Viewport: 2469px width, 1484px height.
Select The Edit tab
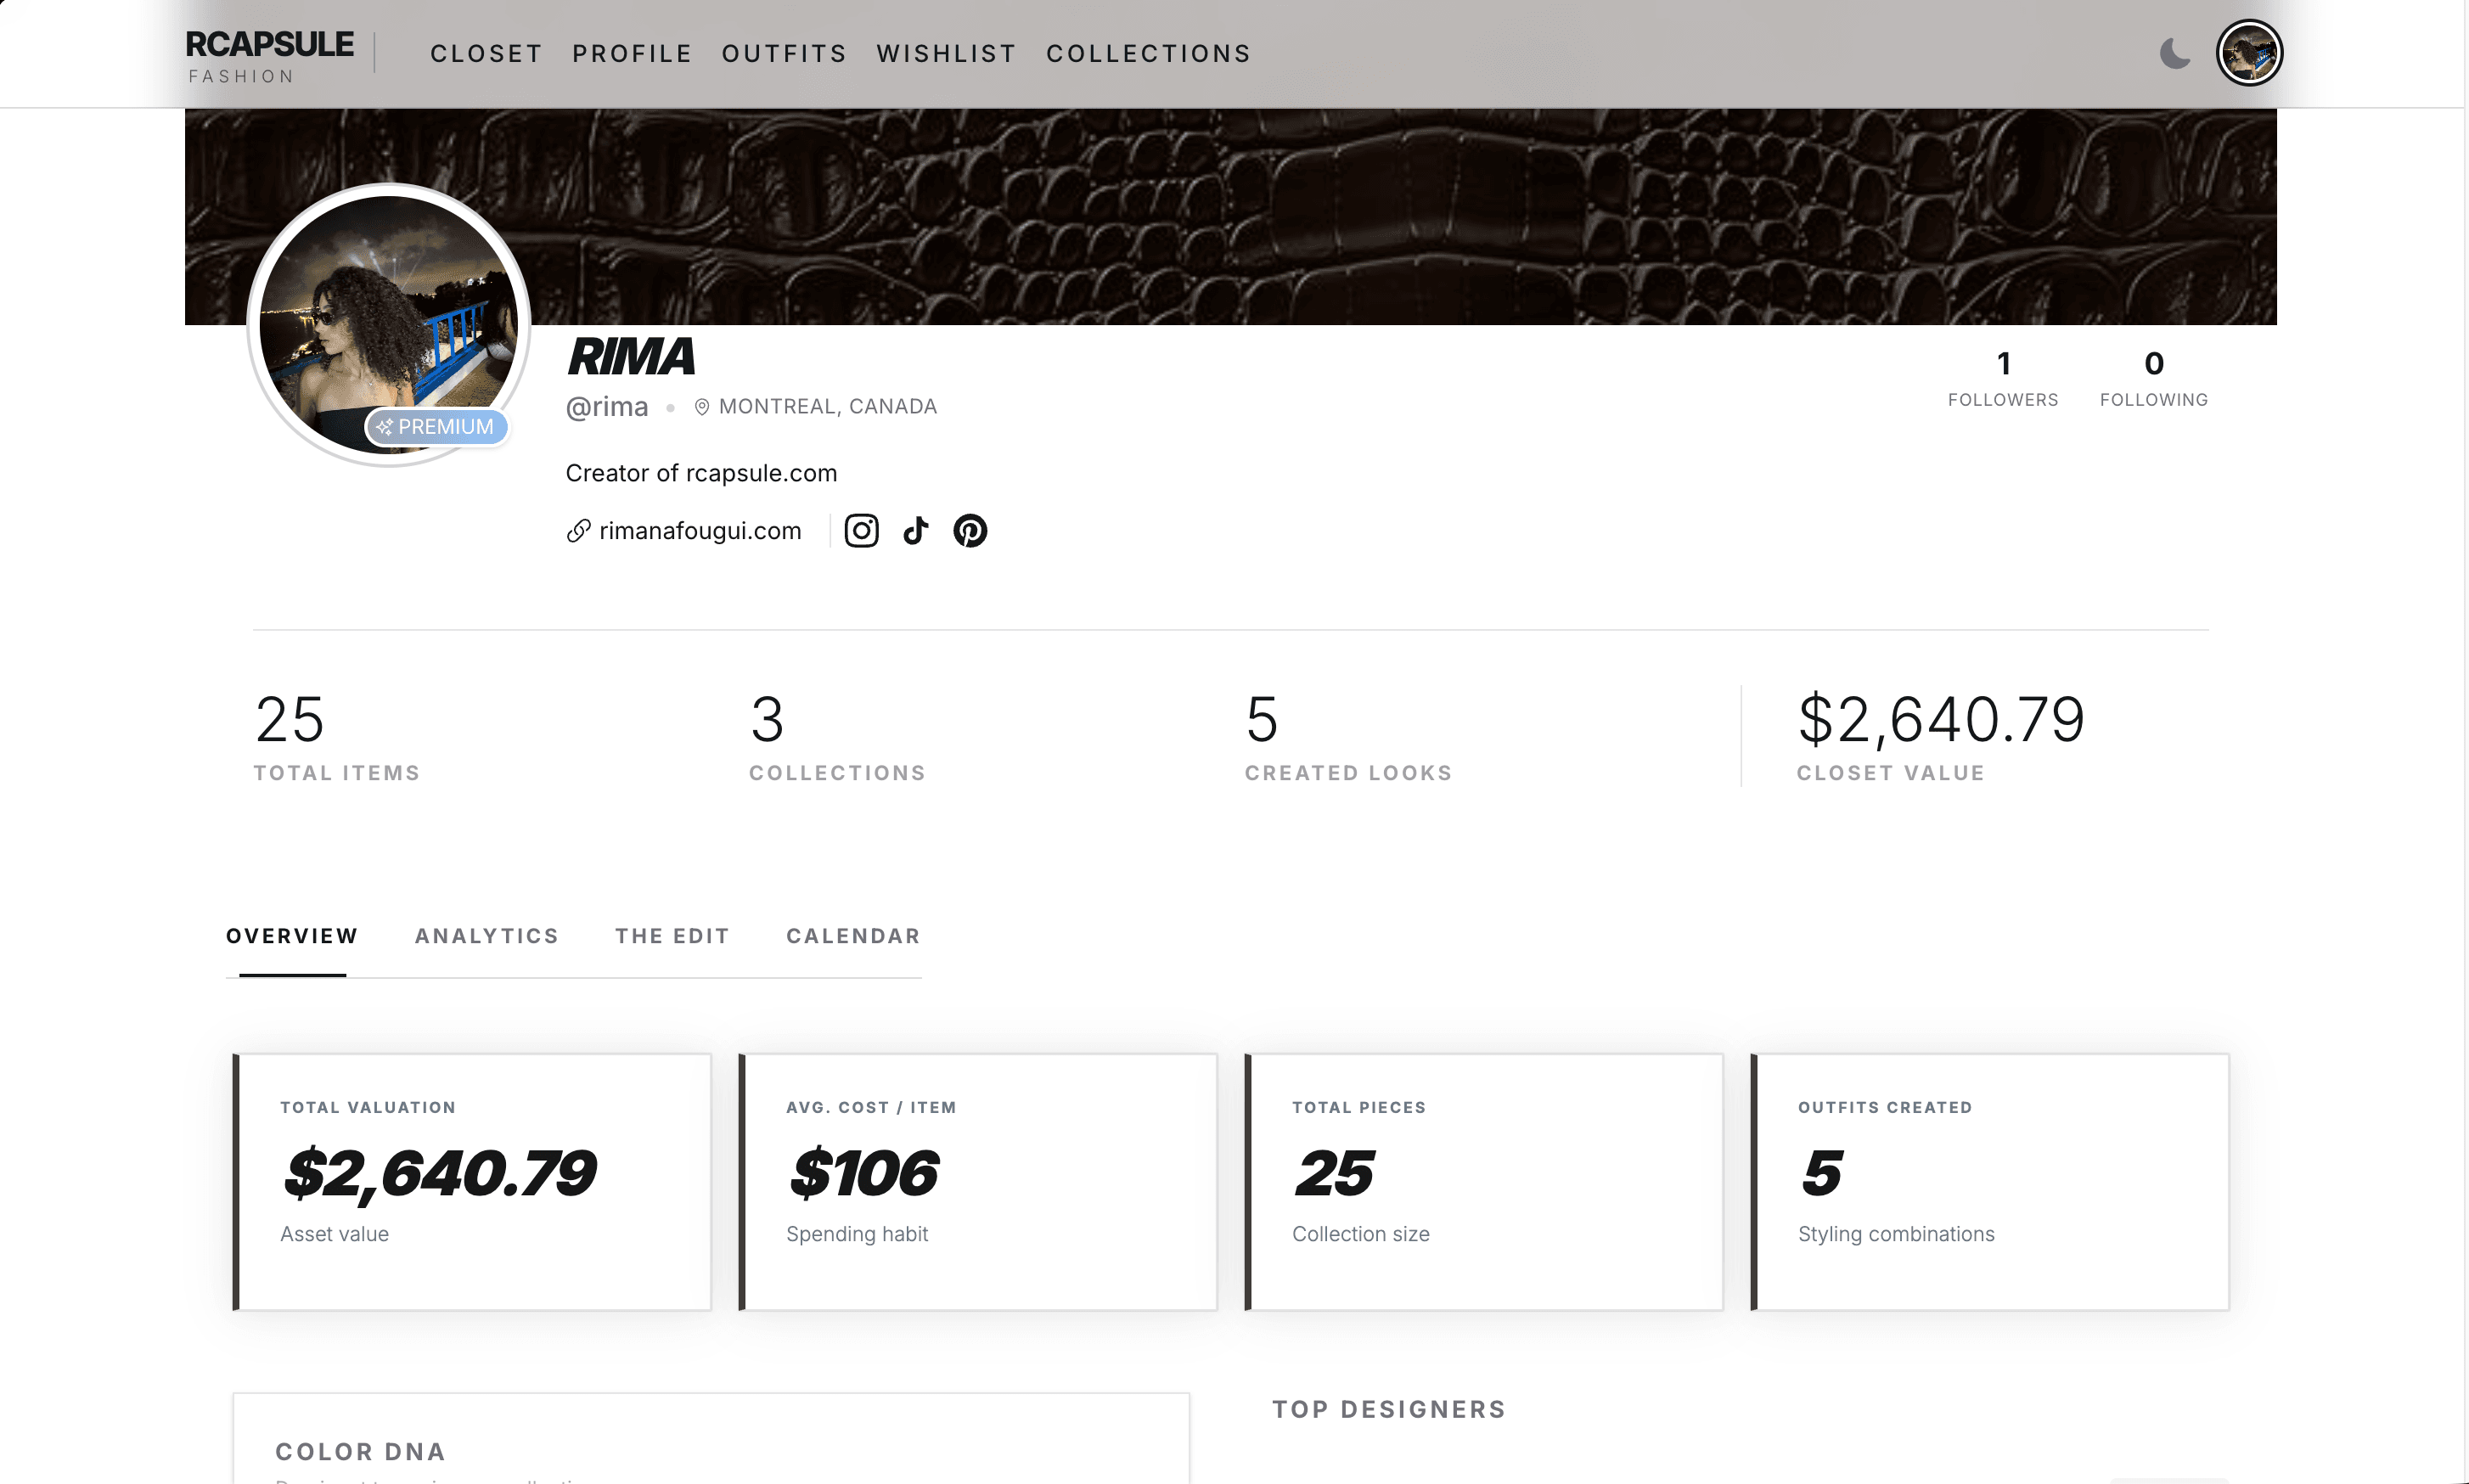point(672,936)
